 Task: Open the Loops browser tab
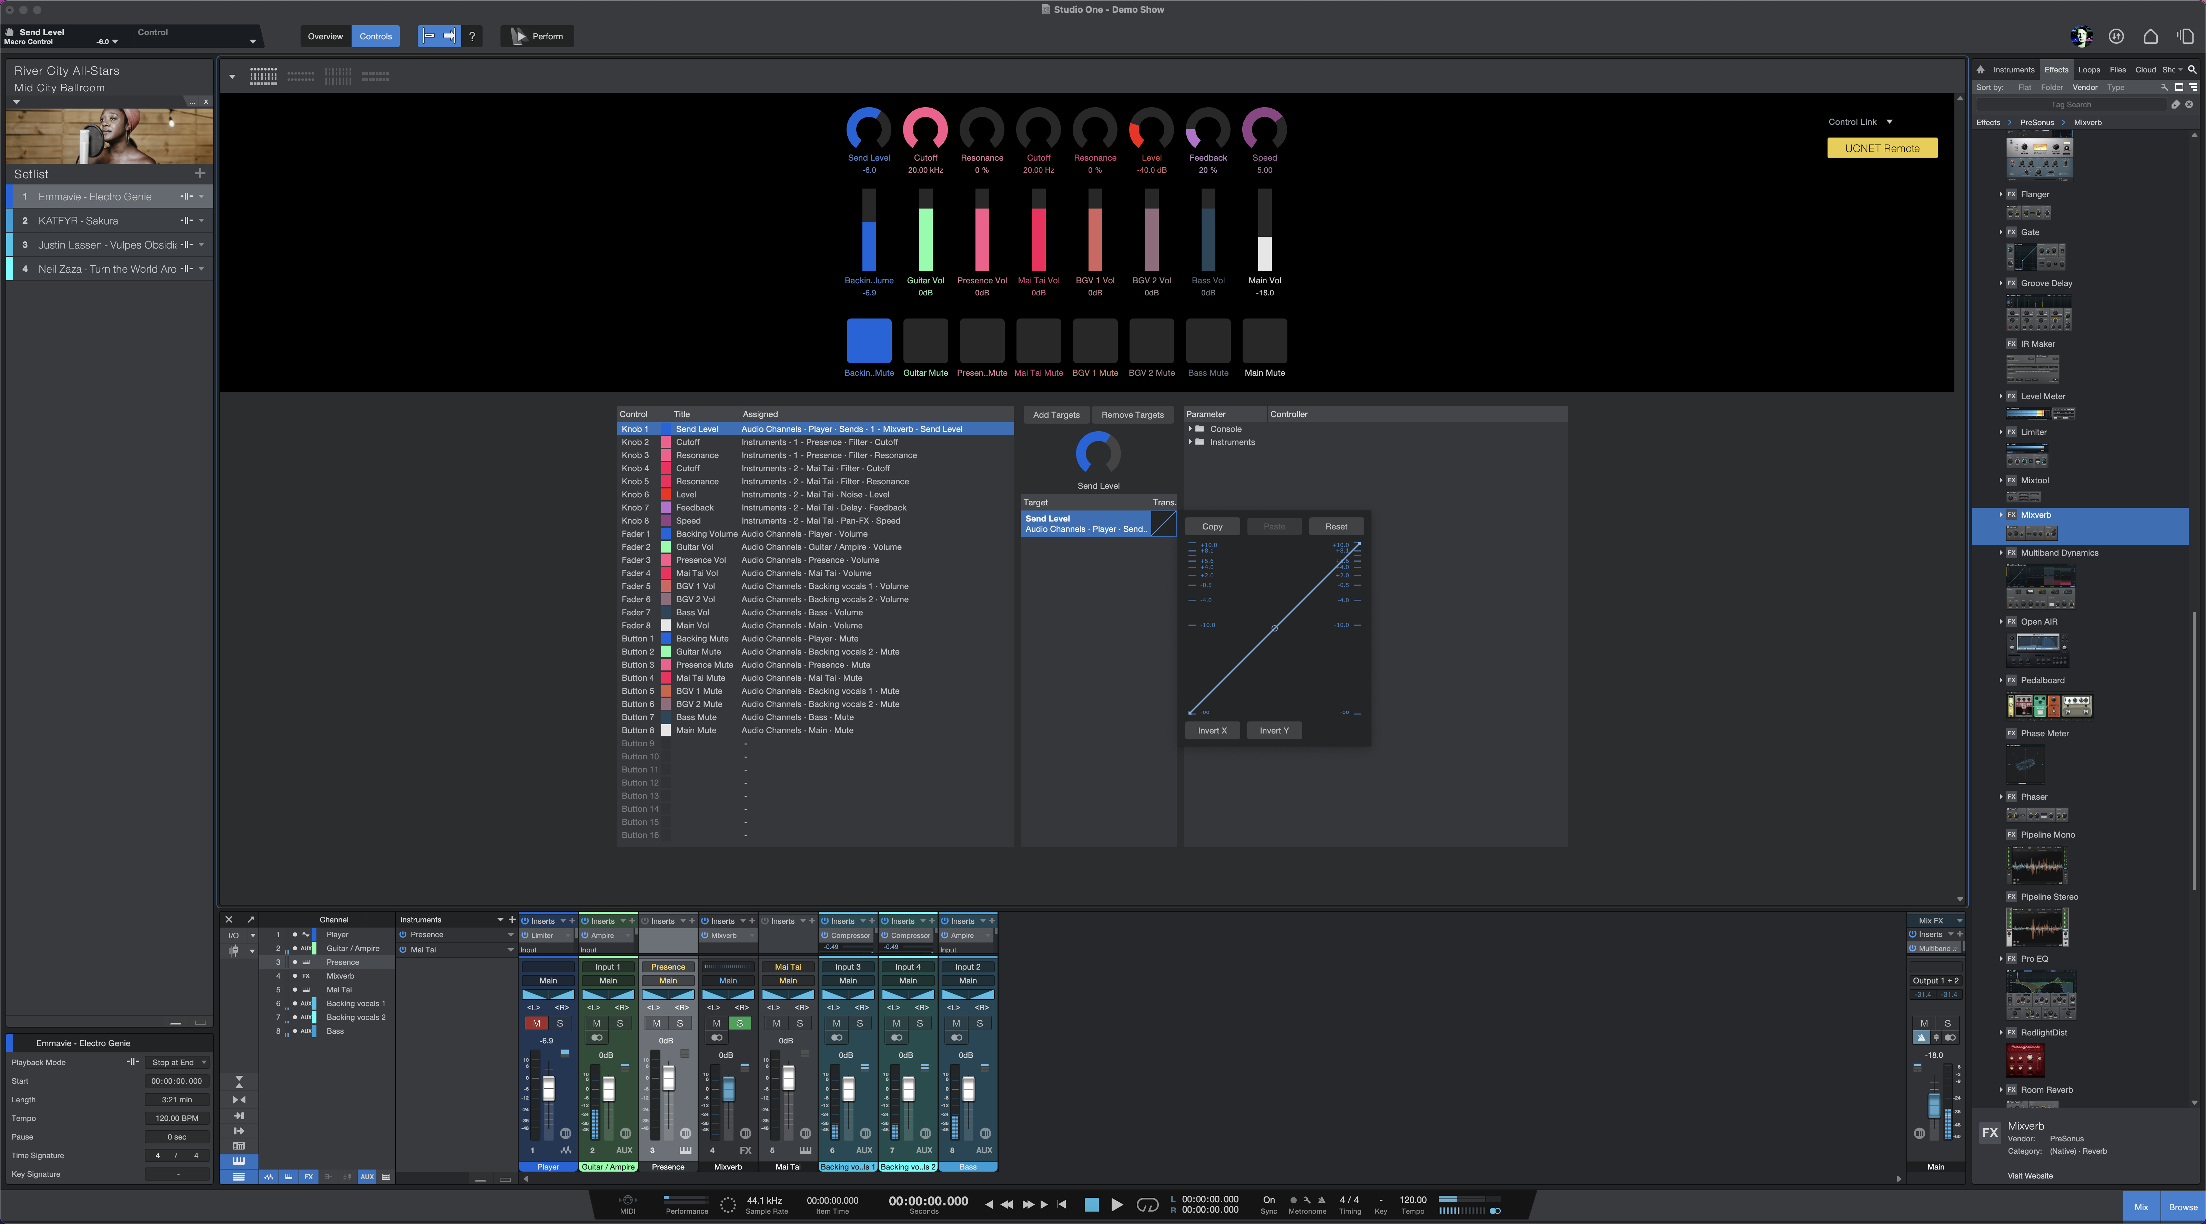click(2089, 70)
